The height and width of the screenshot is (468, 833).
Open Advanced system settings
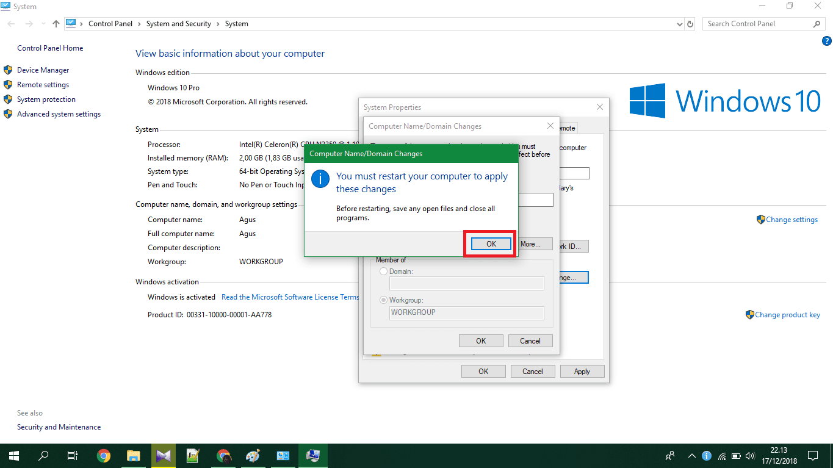click(58, 113)
